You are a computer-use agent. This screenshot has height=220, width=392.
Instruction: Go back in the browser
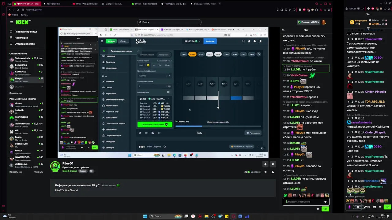coord(9,10)
